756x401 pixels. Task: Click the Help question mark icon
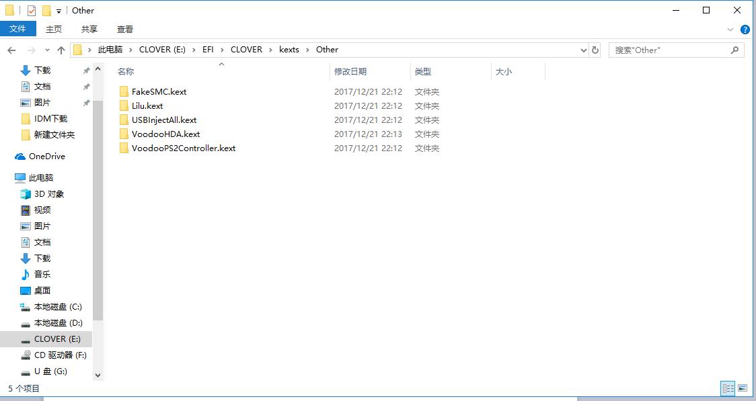745,29
